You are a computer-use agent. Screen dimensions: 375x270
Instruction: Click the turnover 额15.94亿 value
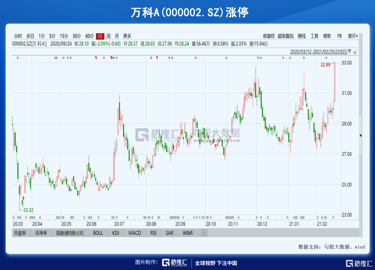tap(258, 44)
